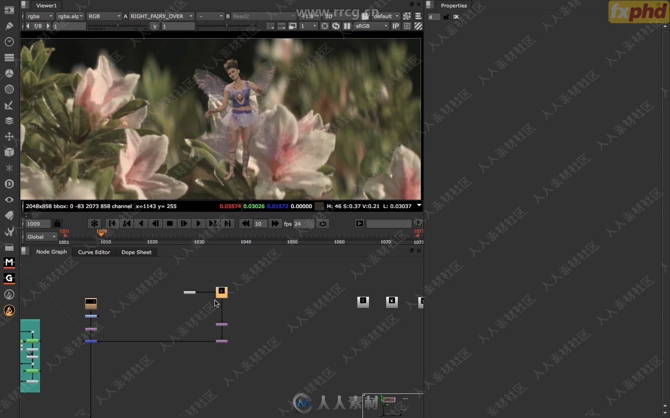The width and height of the screenshot is (670, 418).
Task: Open the 3D nodes cube icon
Action: (x=9, y=152)
